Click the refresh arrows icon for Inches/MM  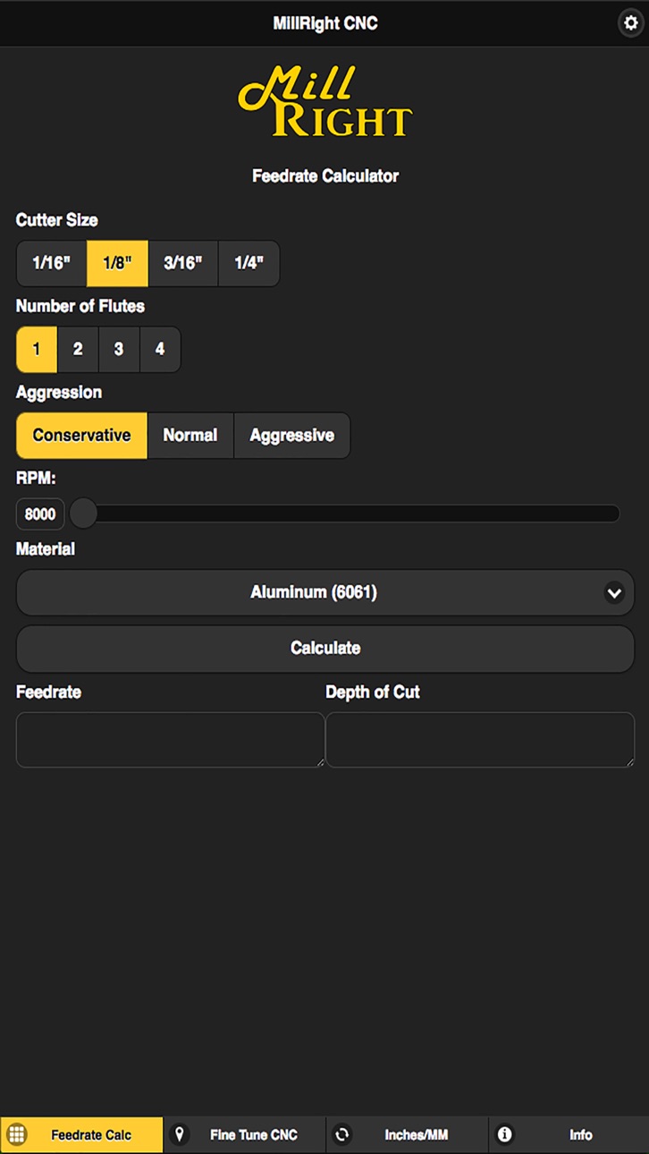(x=342, y=1134)
